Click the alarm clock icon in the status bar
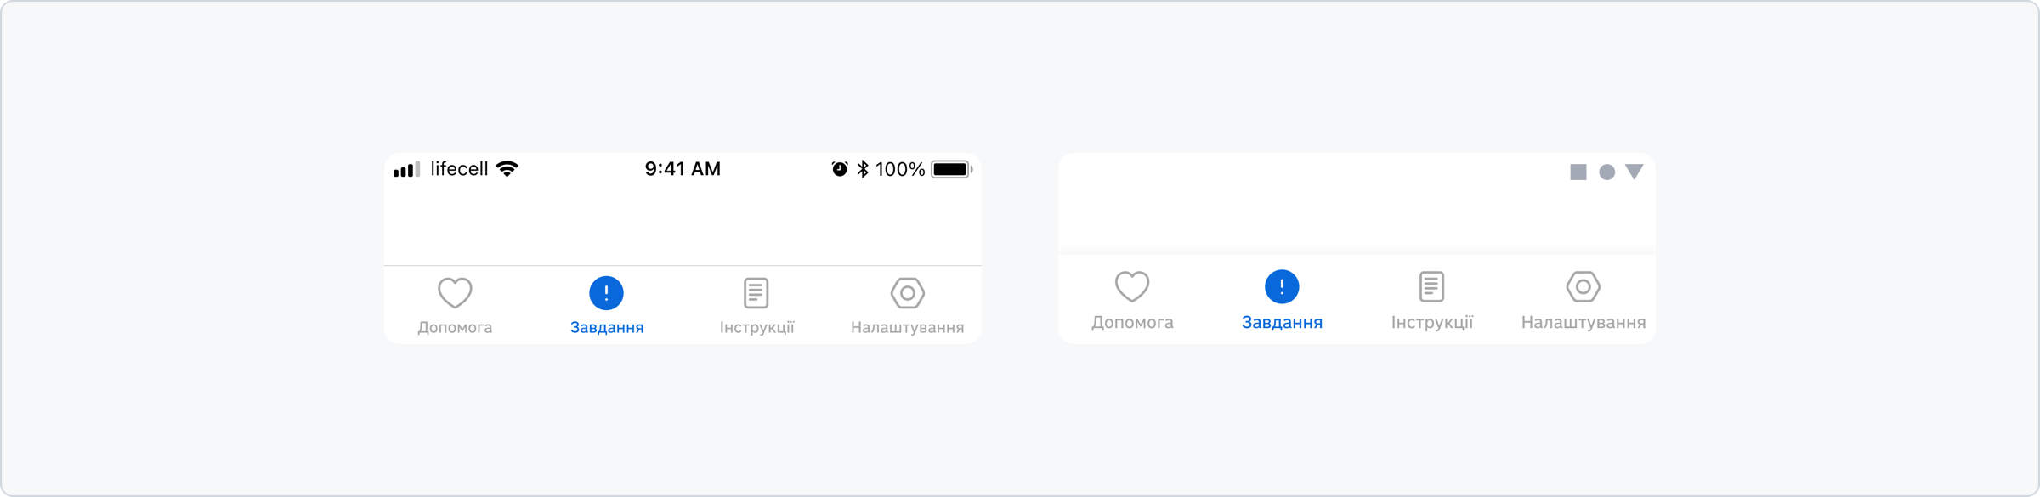The width and height of the screenshot is (2040, 497). (x=840, y=169)
